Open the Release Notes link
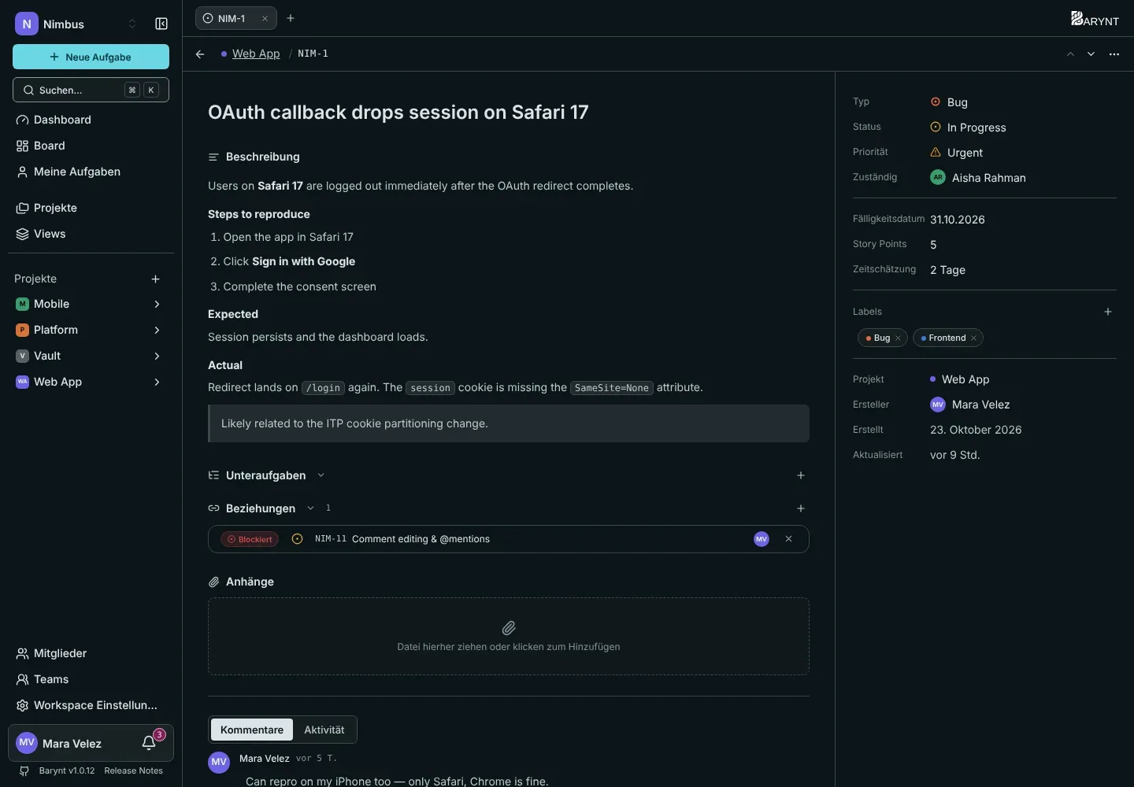 (x=133, y=770)
